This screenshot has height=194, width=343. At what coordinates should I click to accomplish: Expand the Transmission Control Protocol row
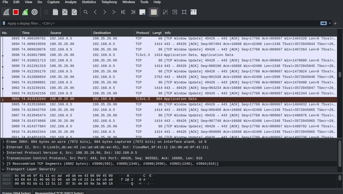point(3,158)
